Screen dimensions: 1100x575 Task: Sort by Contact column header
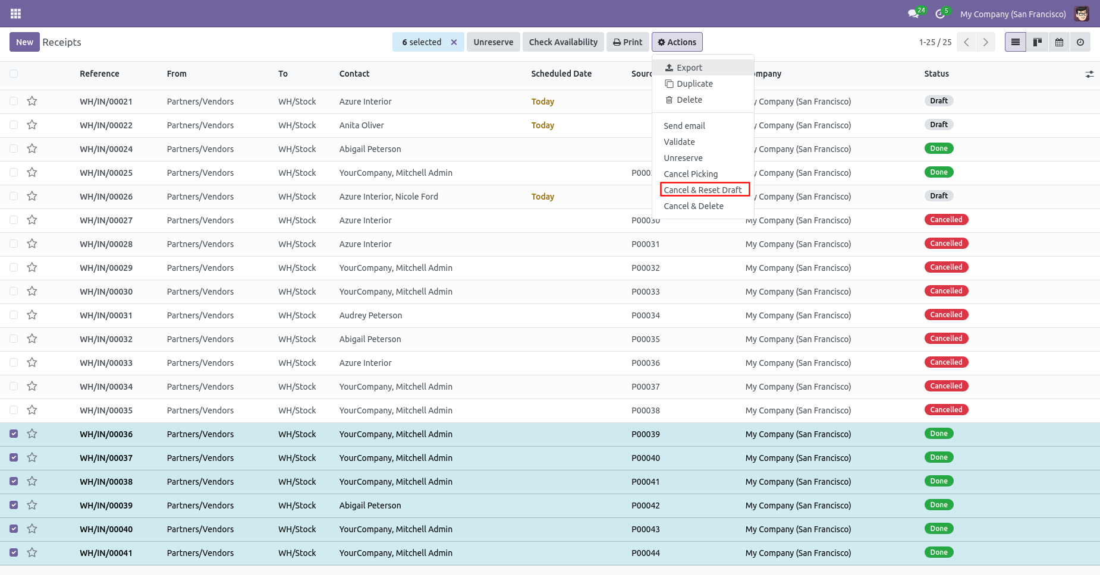click(354, 74)
